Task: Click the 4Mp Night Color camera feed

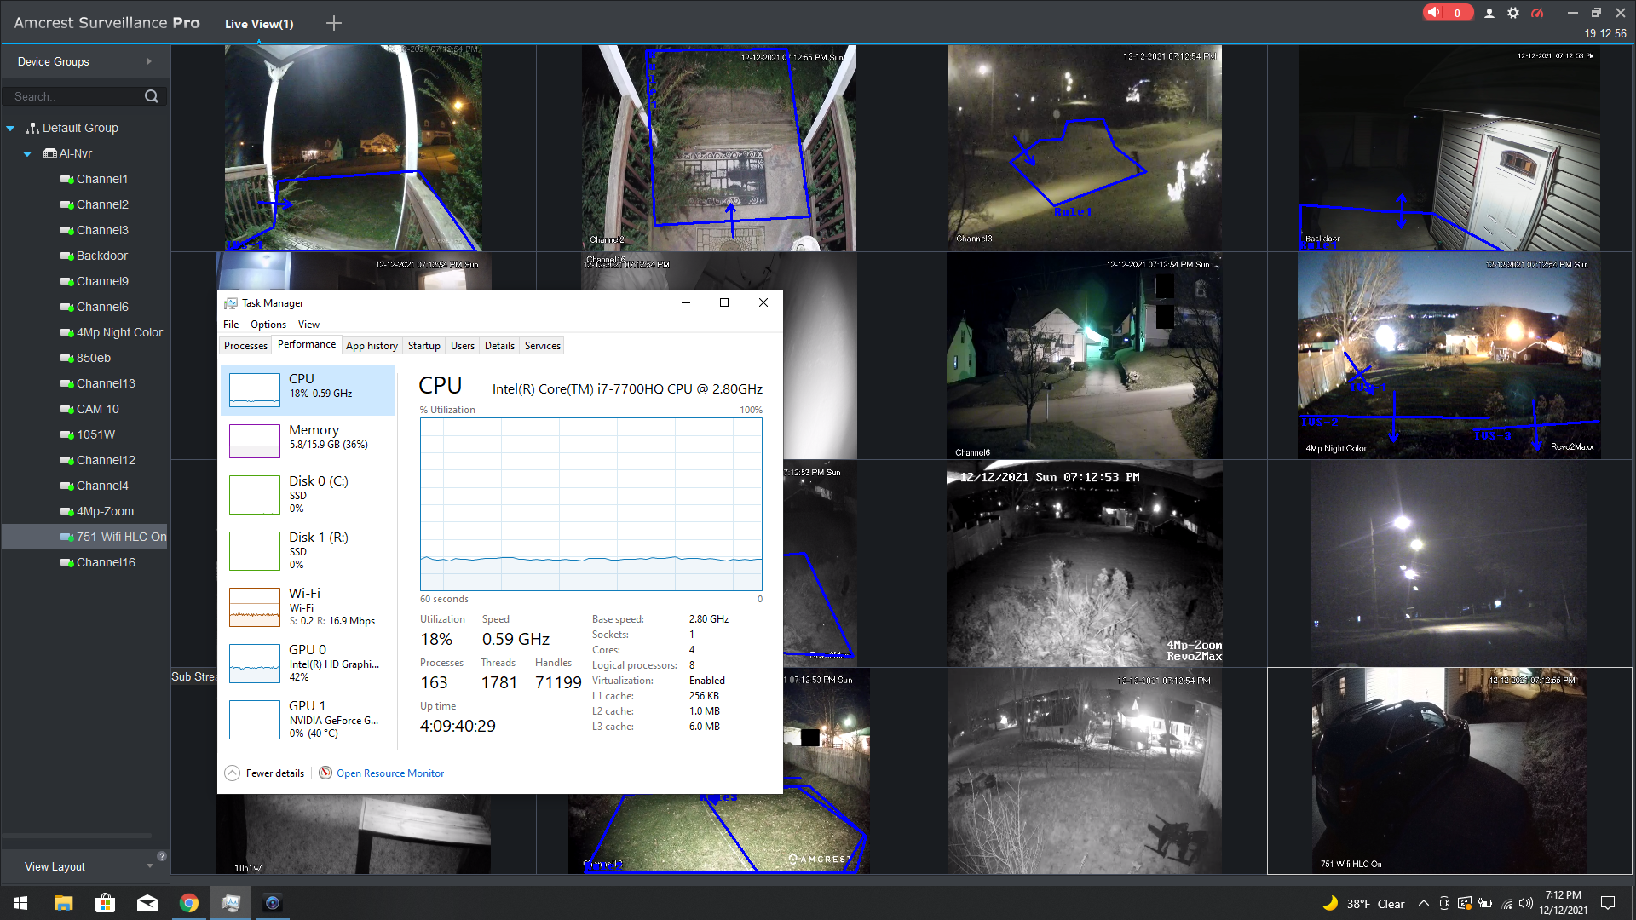Action: [x=1449, y=356]
